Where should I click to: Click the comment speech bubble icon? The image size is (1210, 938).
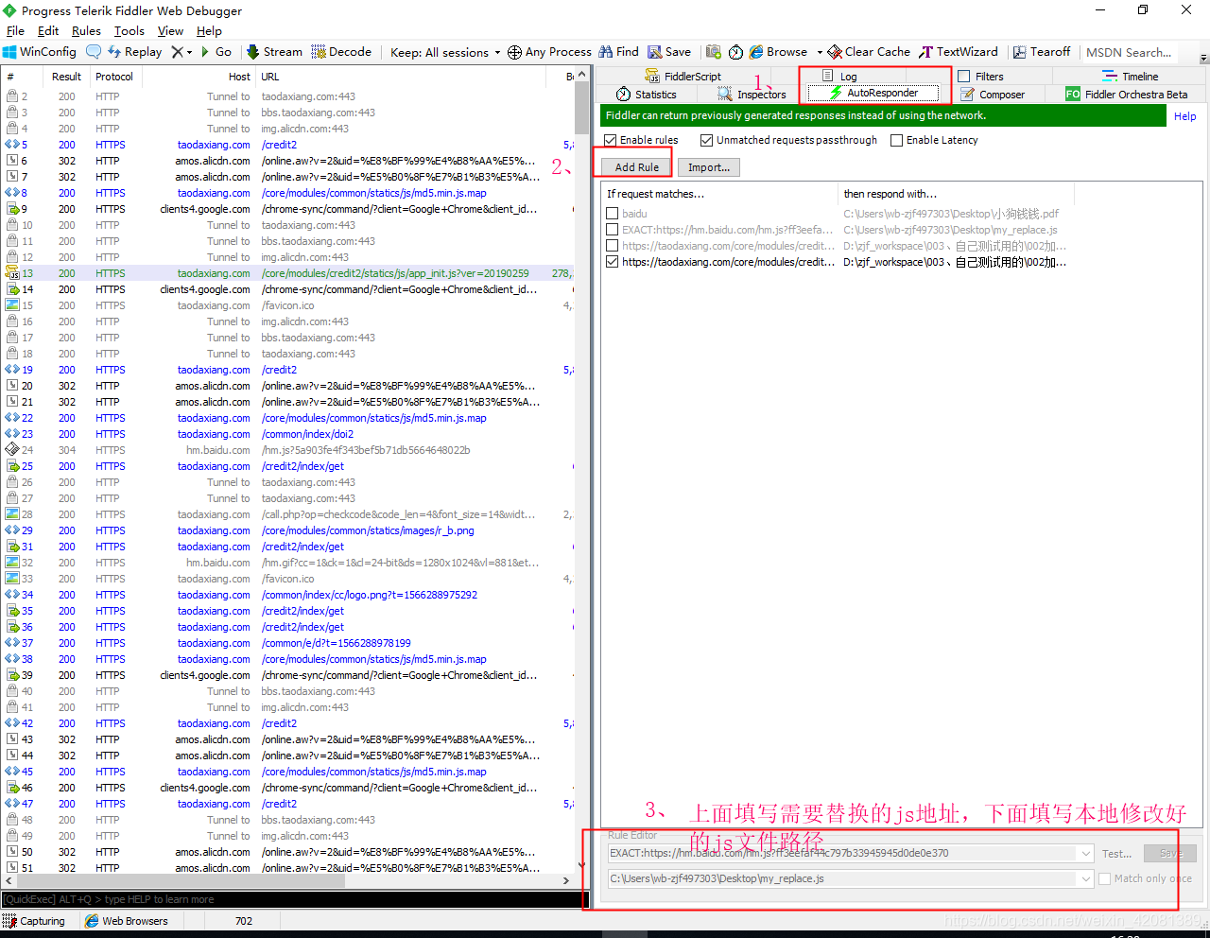[94, 52]
